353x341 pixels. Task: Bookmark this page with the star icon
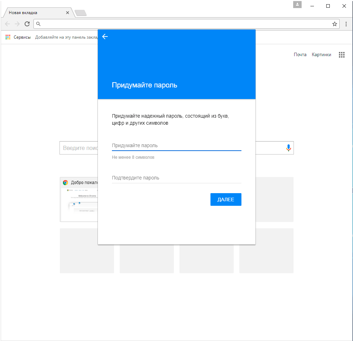coord(334,24)
